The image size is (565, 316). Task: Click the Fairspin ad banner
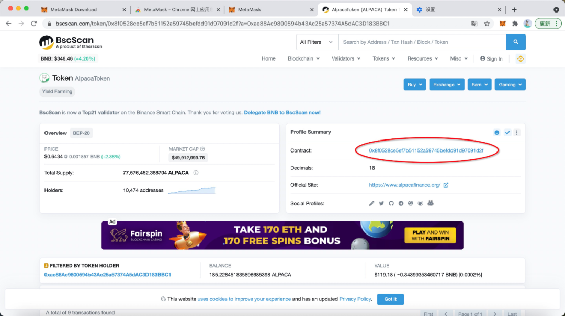coord(282,235)
